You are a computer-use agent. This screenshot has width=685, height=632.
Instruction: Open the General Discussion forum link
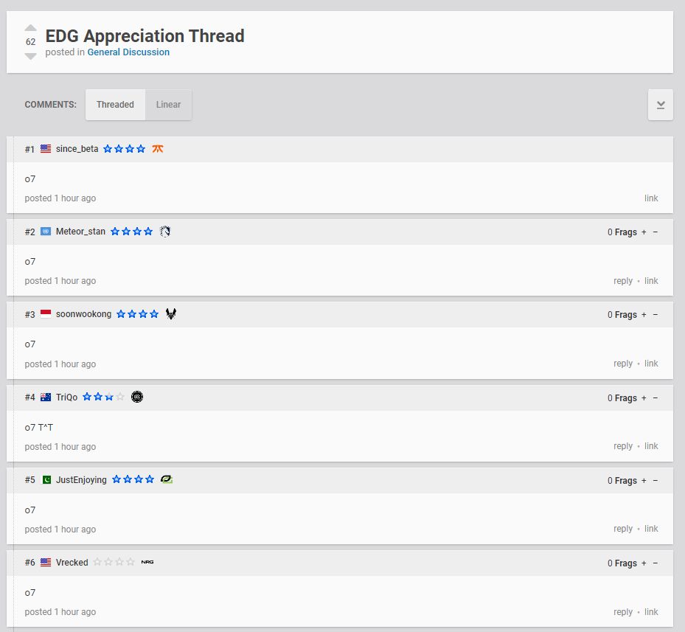coord(128,52)
